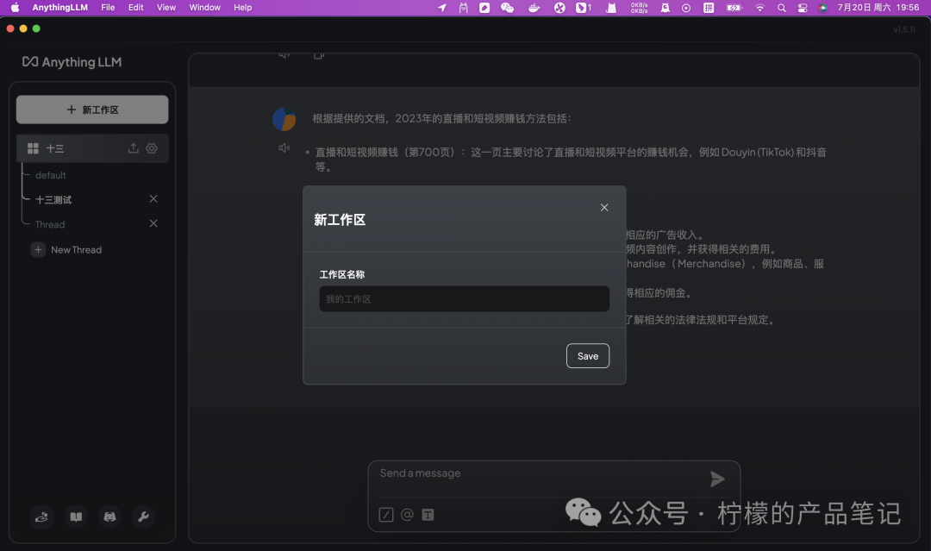Click the text size icon below message input
This screenshot has width=931, height=551.
(428, 515)
